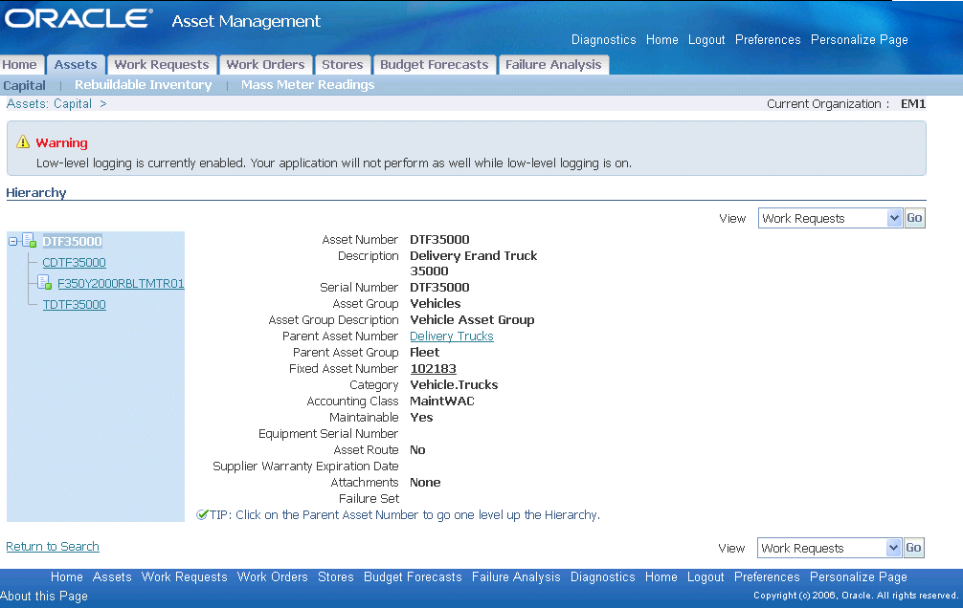Click the warning triangle icon

tap(23, 141)
